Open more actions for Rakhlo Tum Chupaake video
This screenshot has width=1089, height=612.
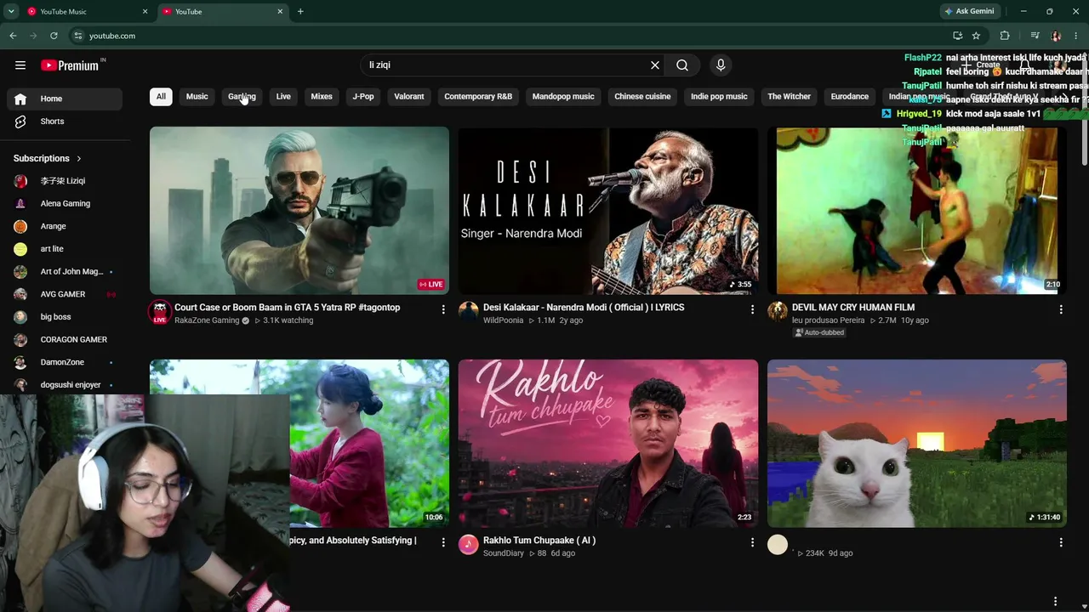click(752, 542)
